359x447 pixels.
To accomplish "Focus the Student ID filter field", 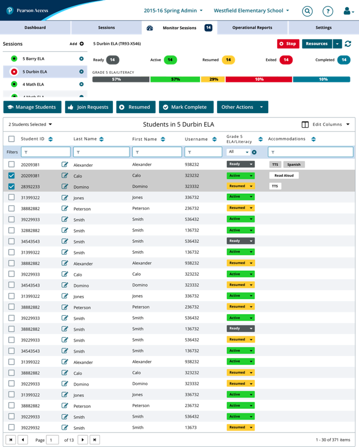I will (46, 152).
